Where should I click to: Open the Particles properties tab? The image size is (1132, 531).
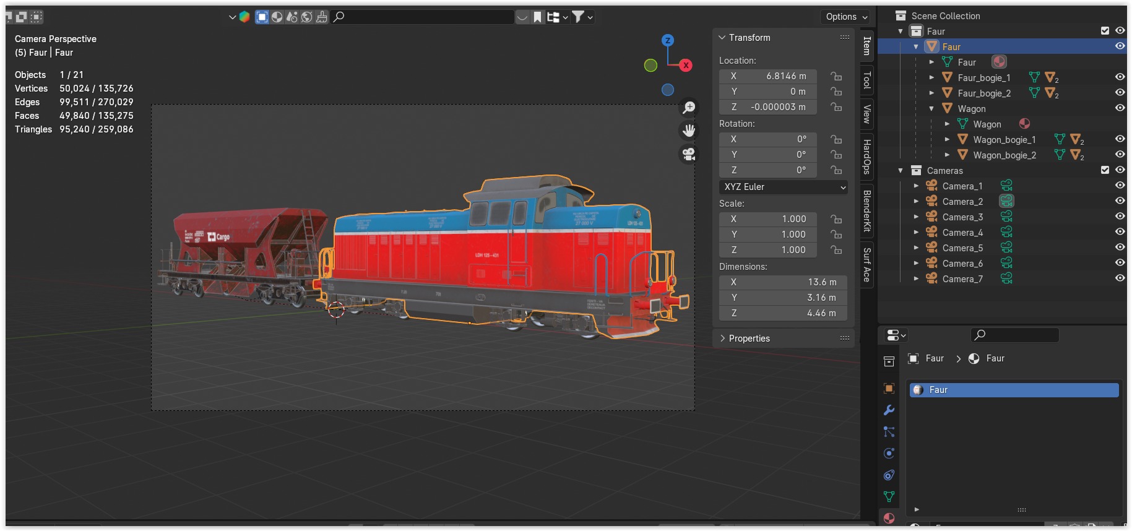pyautogui.click(x=889, y=432)
